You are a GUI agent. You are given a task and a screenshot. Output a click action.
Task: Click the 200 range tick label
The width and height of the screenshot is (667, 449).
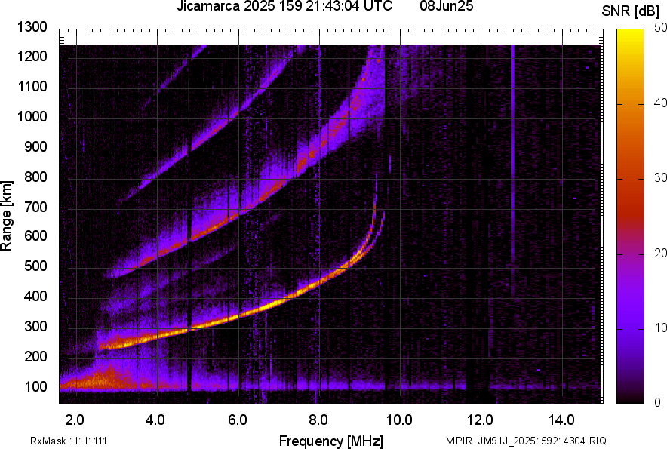35,355
